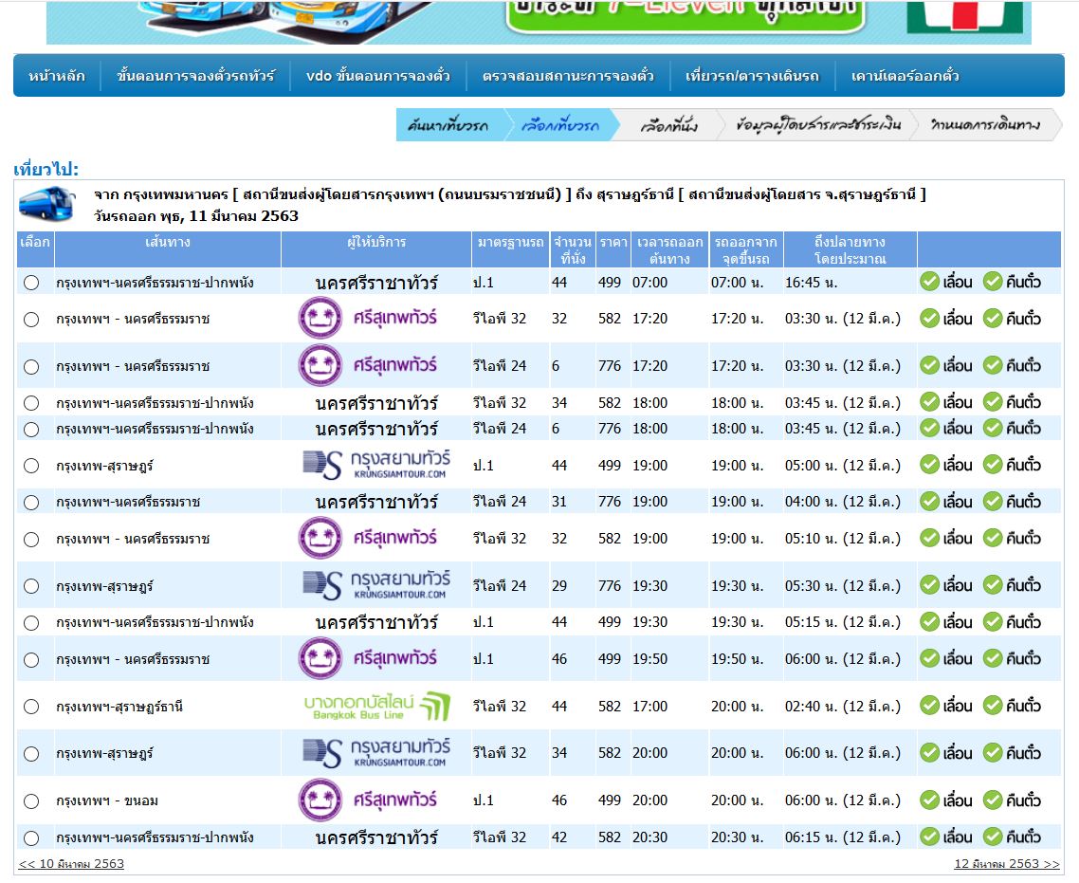Screen dimensions: 1079x883
Task: Select the 19:00 กรุงสยามทัวร์ ป.1 trip radio
Action: pos(31,466)
